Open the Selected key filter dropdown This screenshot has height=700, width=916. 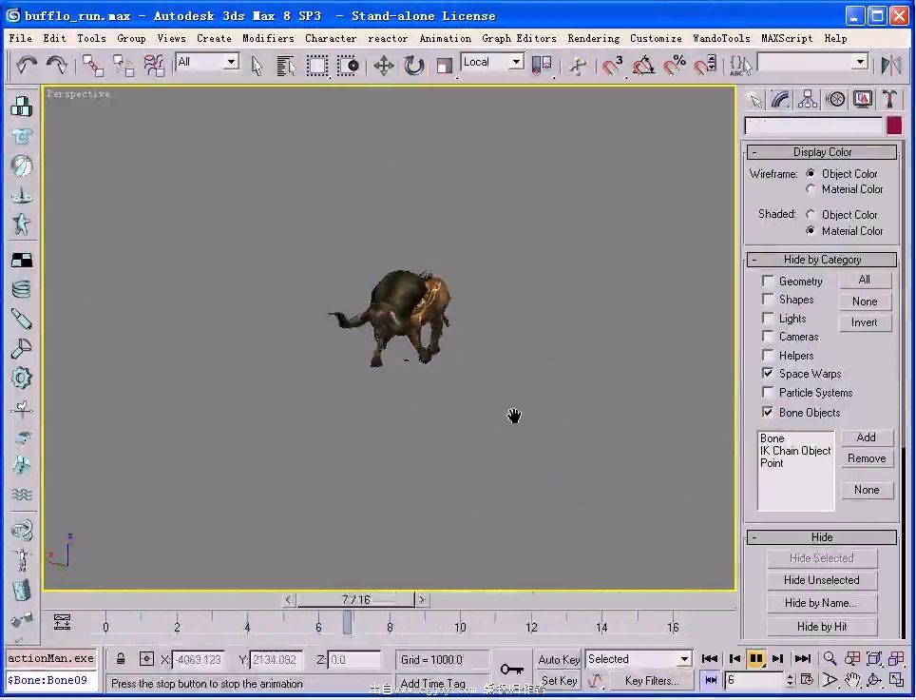click(x=683, y=659)
